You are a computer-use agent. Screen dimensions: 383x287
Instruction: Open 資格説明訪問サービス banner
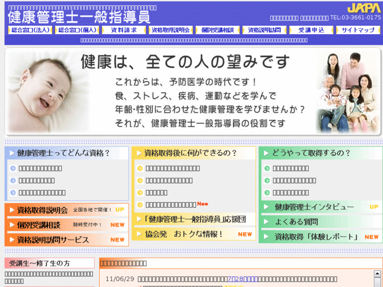(x=67, y=240)
